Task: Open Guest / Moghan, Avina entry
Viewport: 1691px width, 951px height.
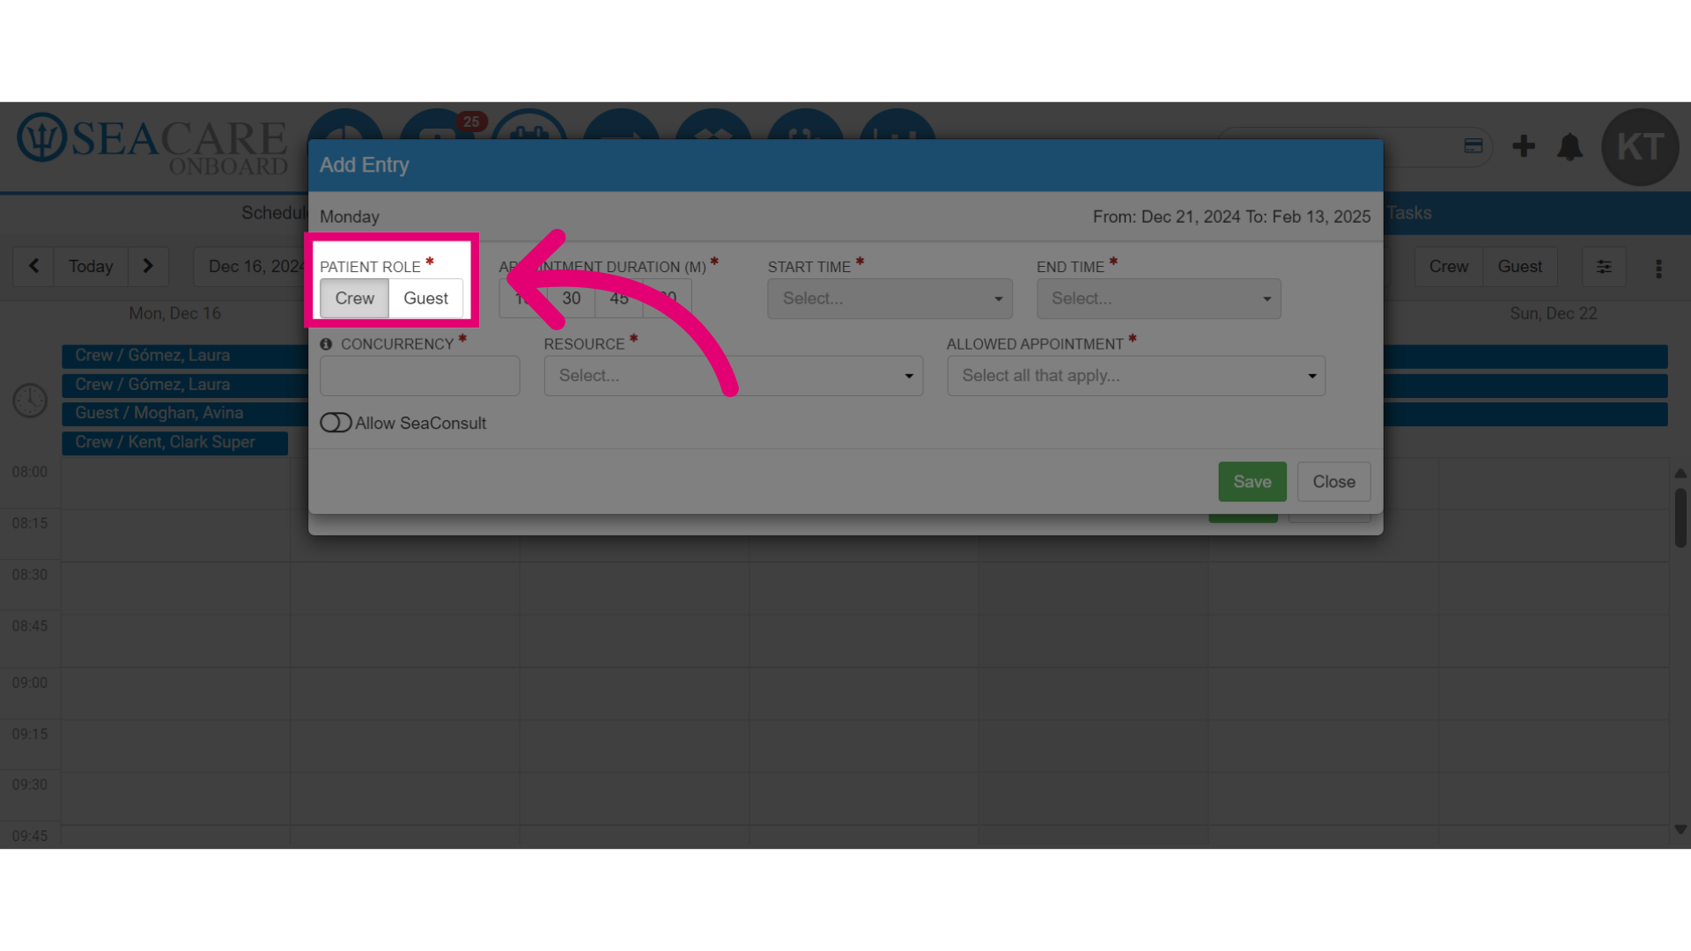Action: point(185,414)
